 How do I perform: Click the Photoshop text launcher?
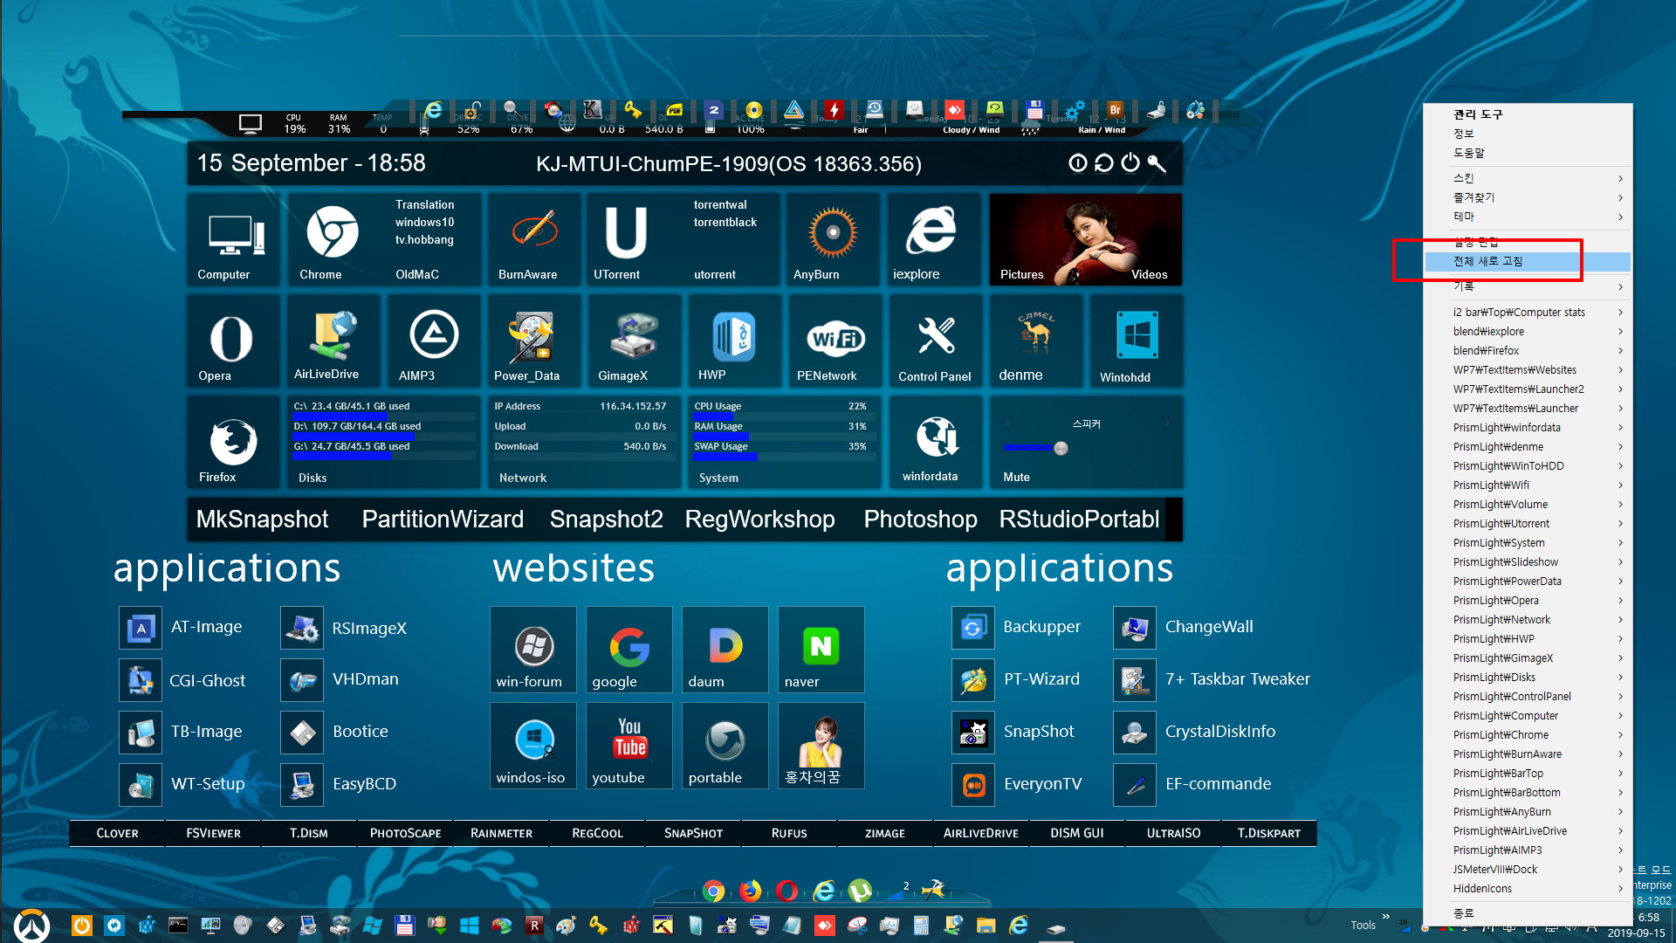920,520
